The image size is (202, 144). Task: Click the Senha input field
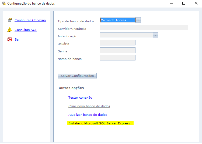point(117,50)
